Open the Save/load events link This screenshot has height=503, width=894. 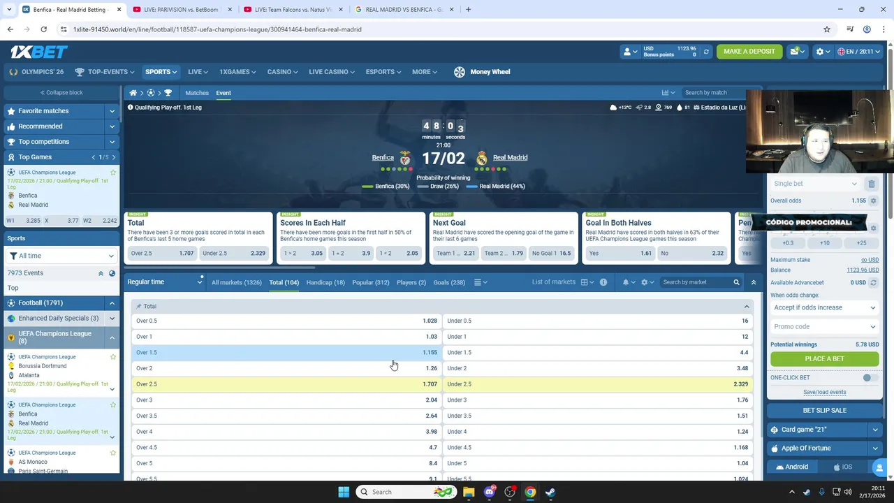tap(824, 392)
